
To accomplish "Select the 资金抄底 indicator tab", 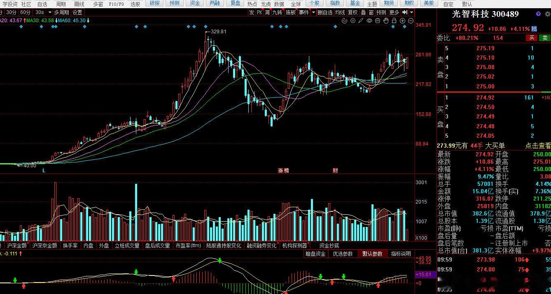I will coord(329,245).
